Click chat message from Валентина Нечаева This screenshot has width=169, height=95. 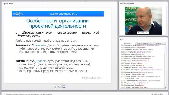click(x=137, y=50)
